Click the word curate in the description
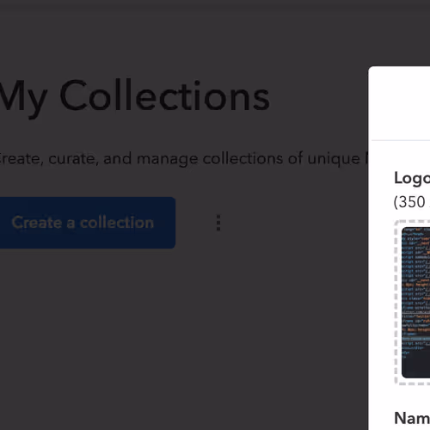The image size is (430, 430). 71,159
